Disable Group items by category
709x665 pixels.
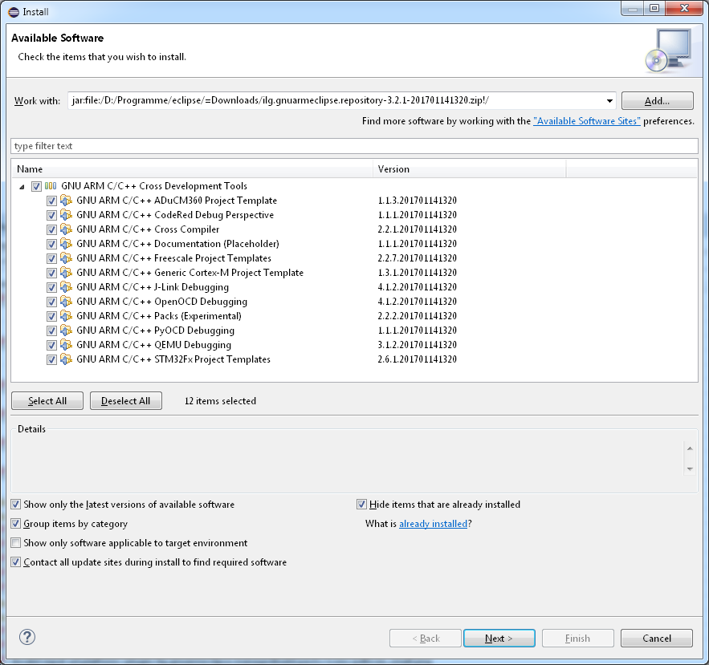click(x=16, y=524)
